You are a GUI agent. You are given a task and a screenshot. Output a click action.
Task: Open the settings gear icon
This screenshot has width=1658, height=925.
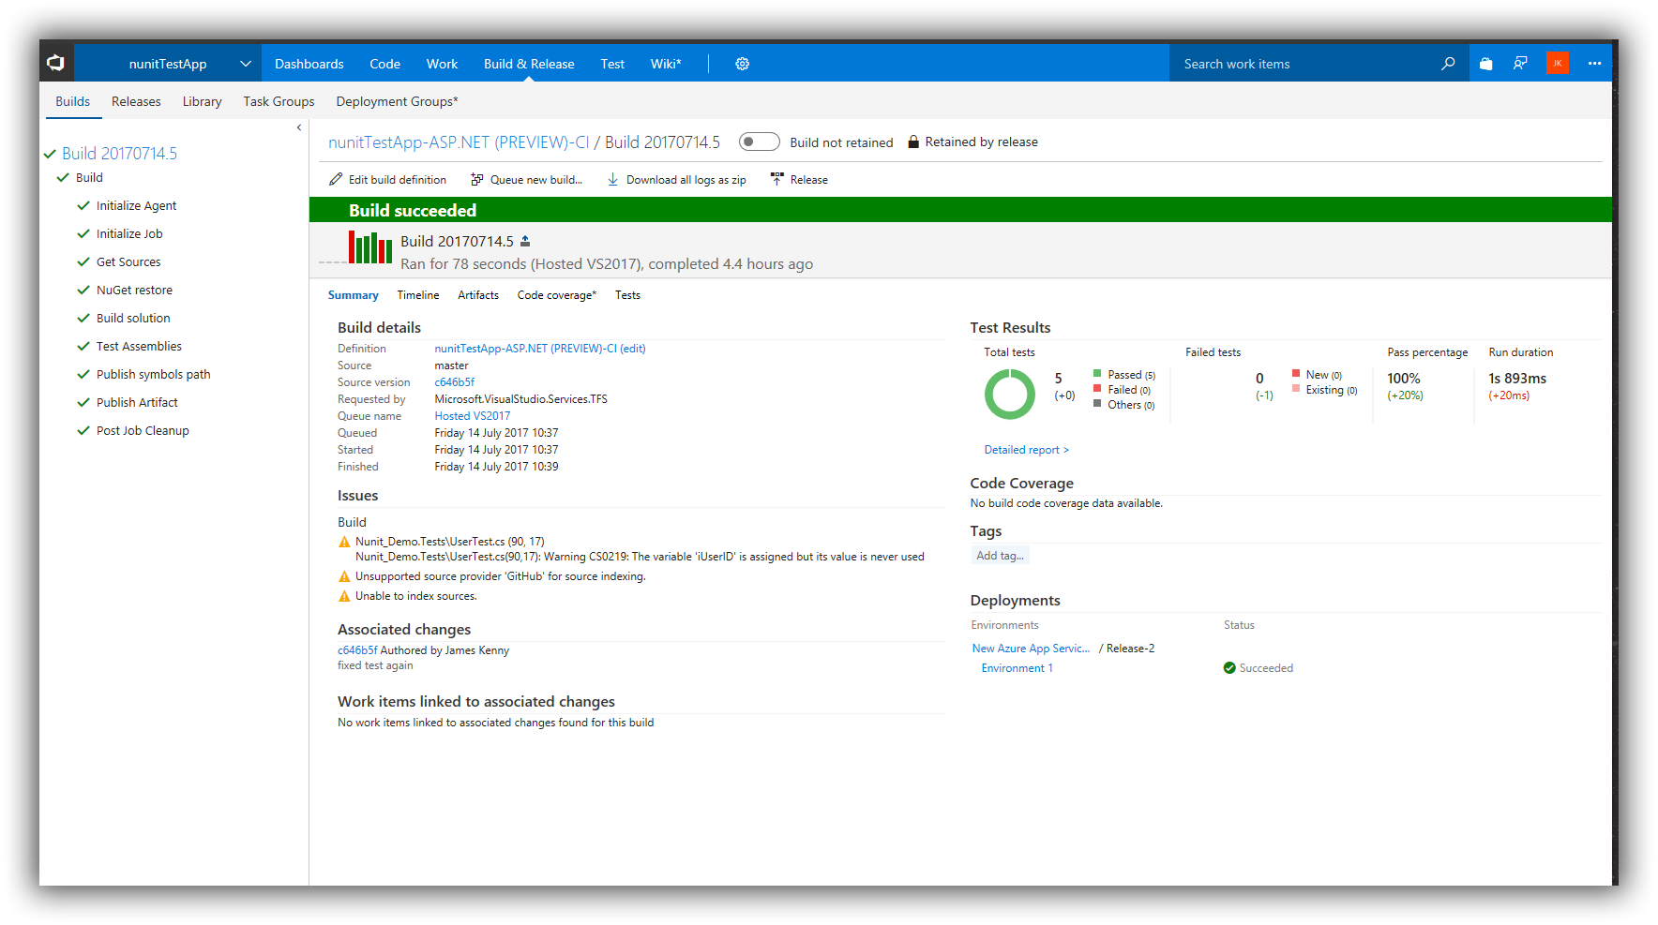[742, 64]
